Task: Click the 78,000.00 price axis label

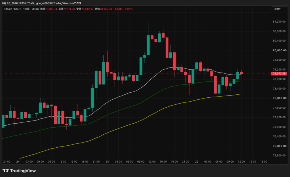Action: tap(280, 98)
